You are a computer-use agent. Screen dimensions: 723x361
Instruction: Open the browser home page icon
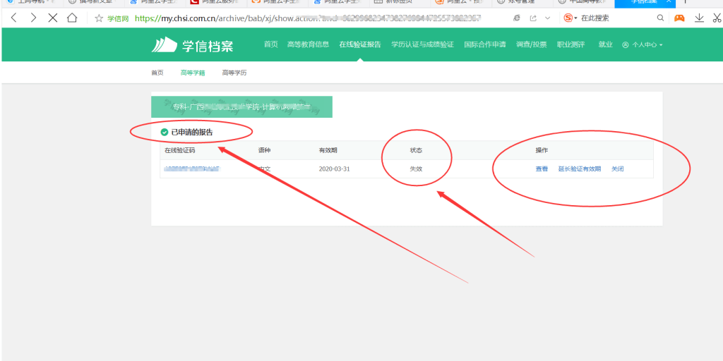pyautogui.click(x=72, y=18)
